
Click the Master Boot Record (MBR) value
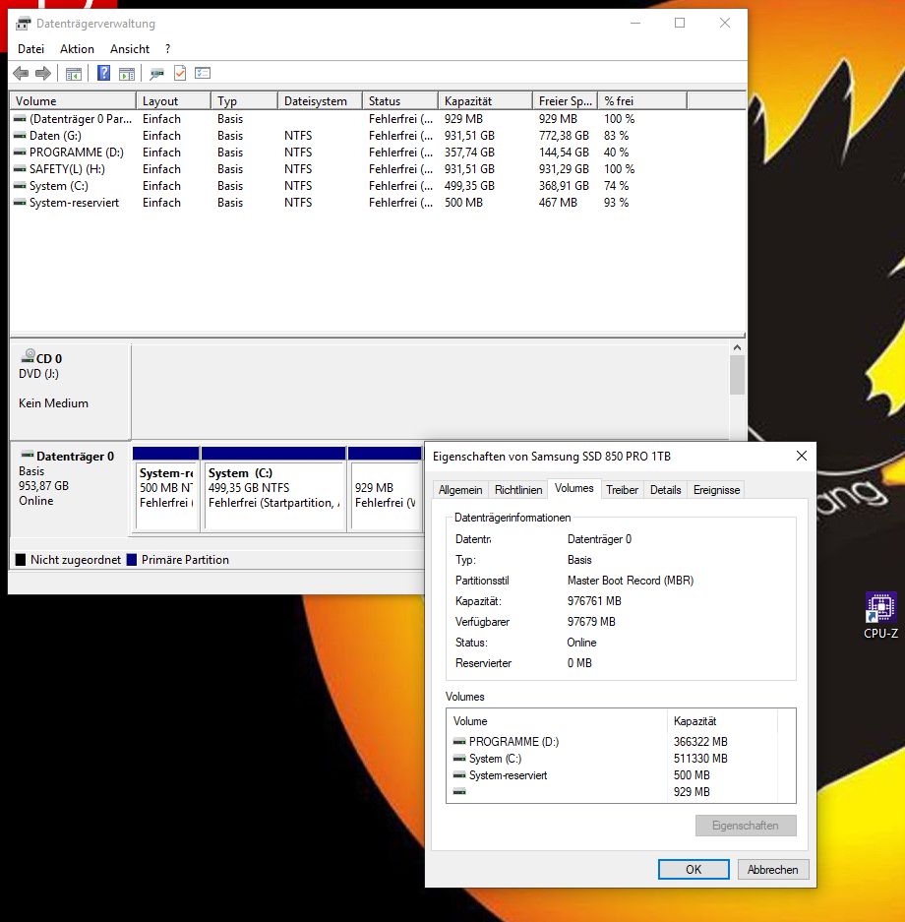[631, 581]
